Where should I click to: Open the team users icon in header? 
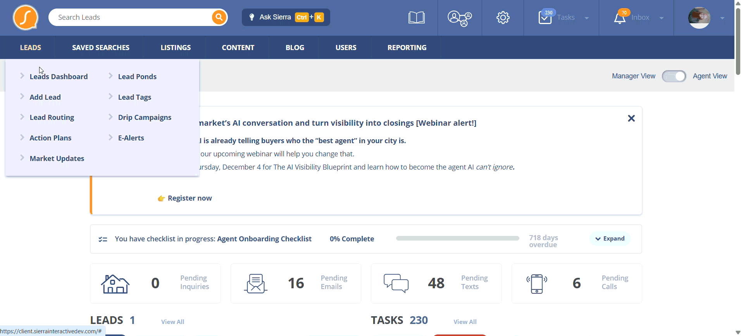click(x=459, y=18)
